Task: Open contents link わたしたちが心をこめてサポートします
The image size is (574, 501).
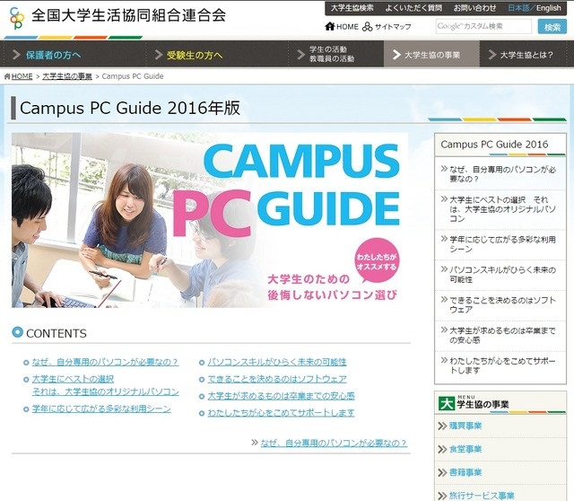Action: point(281,413)
